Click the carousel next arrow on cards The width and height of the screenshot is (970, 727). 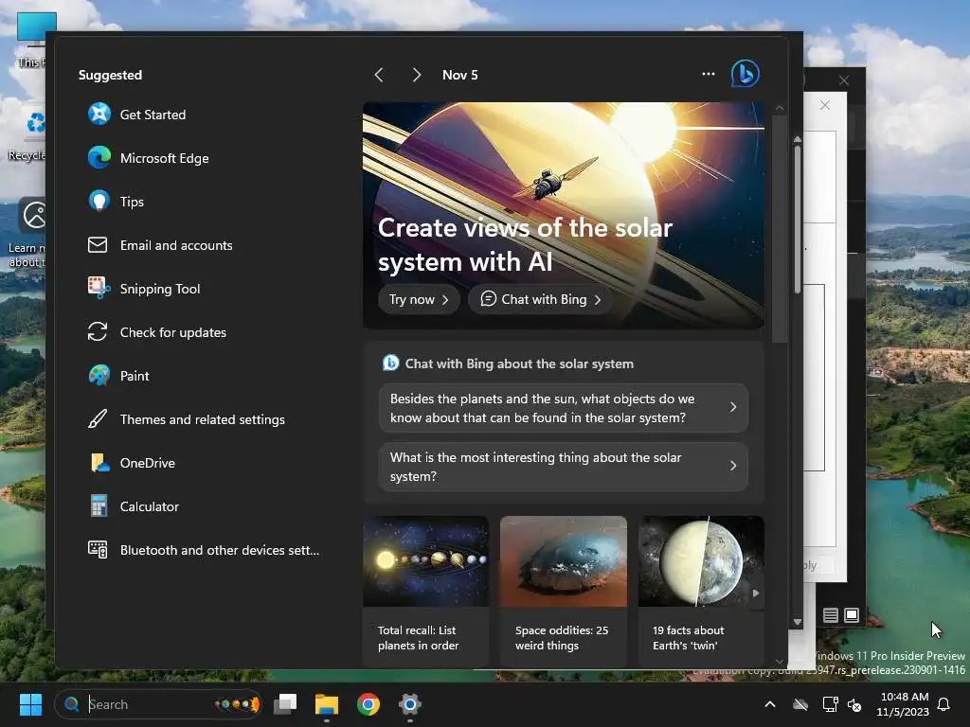tap(755, 594)
